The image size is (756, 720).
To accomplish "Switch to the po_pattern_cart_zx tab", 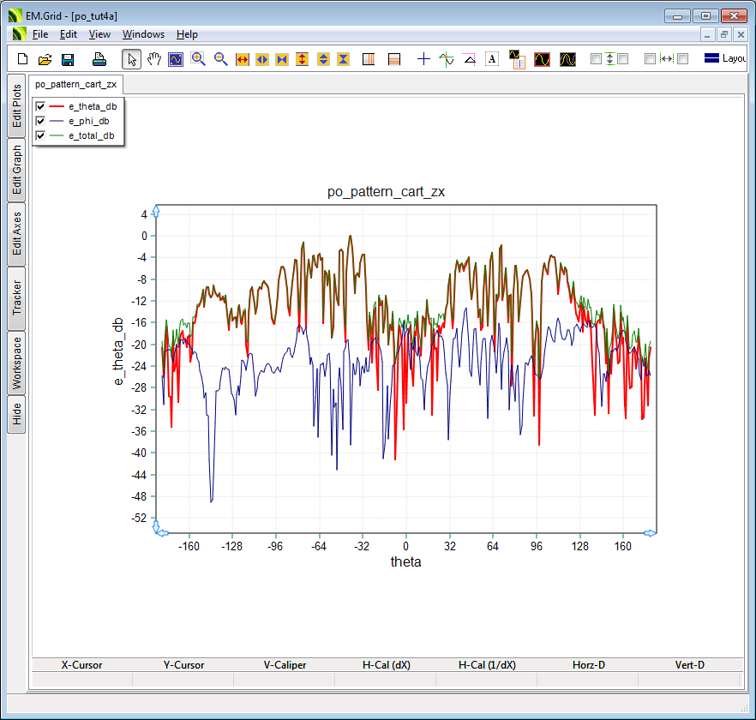I will pos(75,84).
